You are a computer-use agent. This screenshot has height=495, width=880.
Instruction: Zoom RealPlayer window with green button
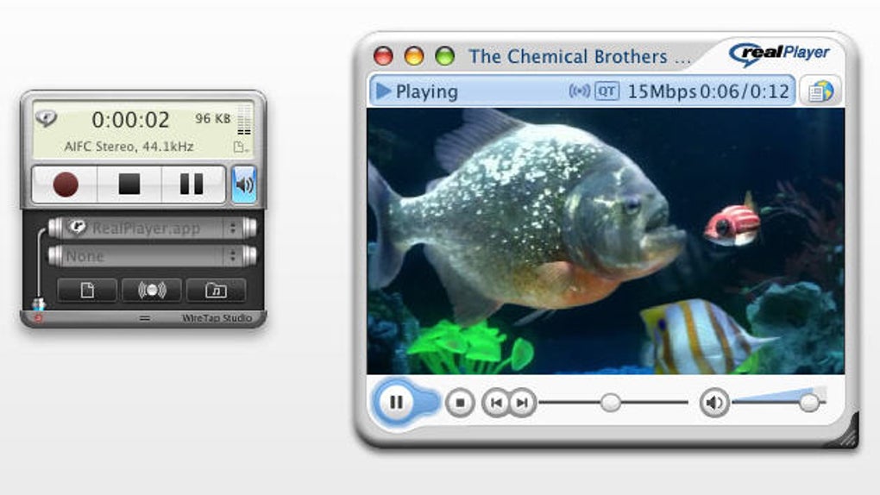[445, 56]
